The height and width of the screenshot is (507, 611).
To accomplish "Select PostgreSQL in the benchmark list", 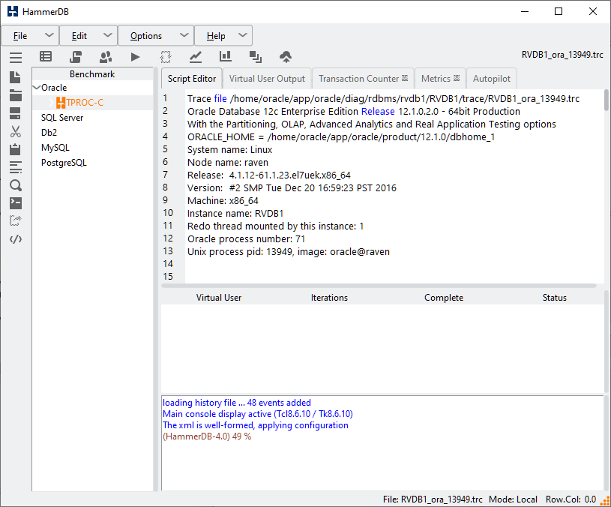I will pos(64,163).
